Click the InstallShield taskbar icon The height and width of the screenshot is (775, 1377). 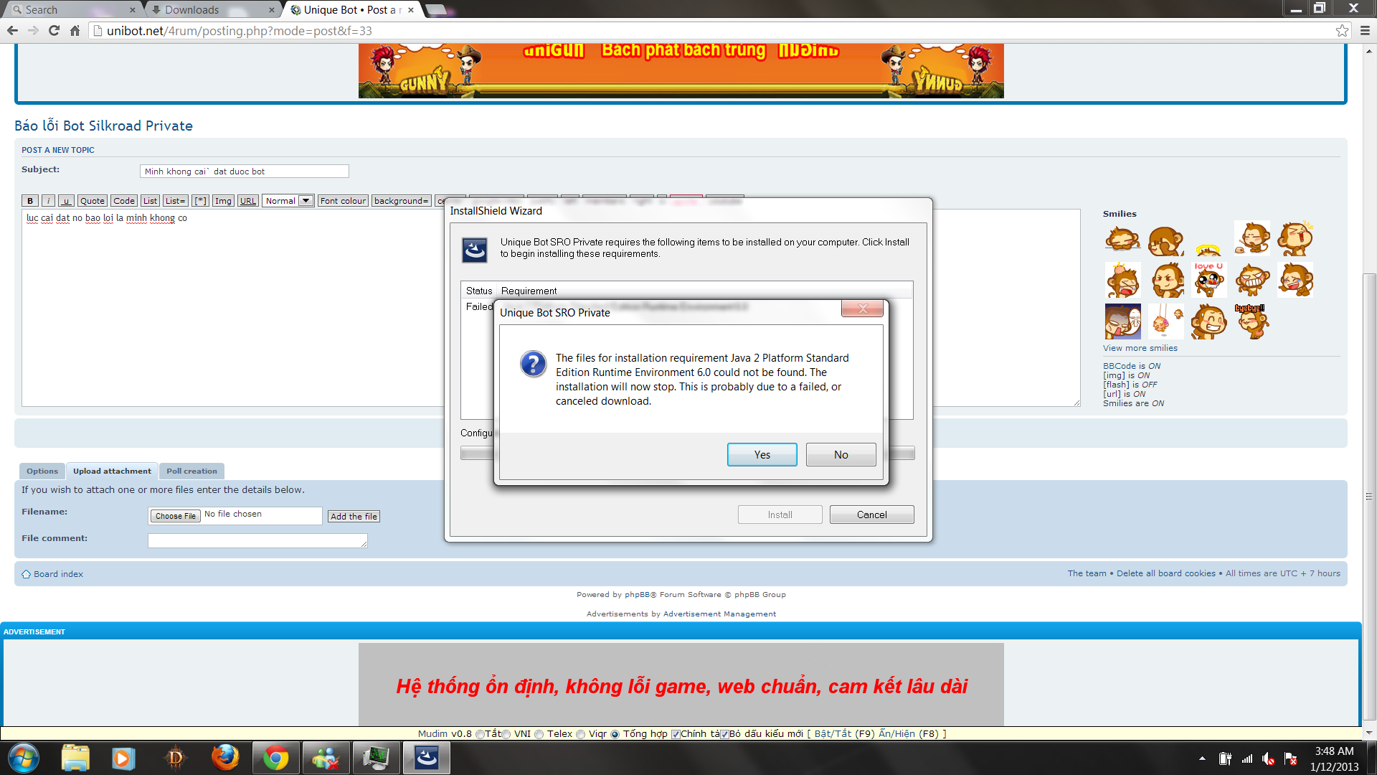tap(427, 758)
